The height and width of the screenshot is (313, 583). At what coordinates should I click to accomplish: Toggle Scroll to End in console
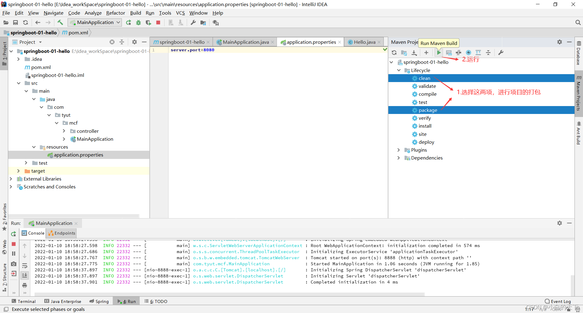[25, 275]
